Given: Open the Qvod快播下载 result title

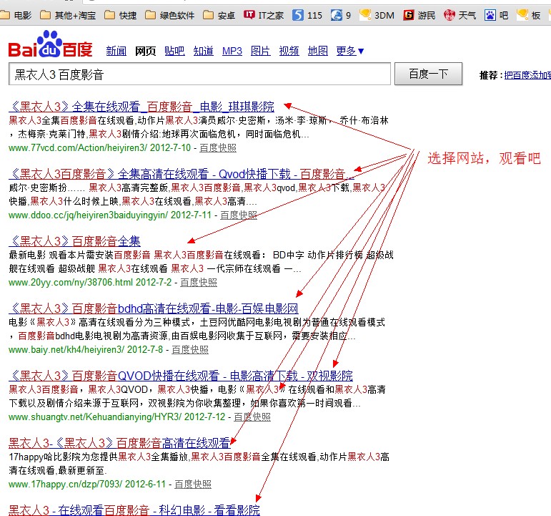Looking at the screenshot, I should click(182, 174).
